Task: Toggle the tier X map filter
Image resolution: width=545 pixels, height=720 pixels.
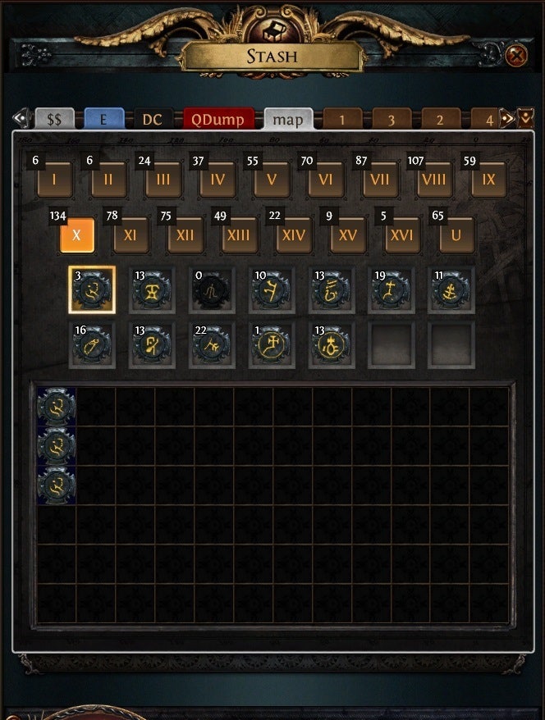Action: (x=76, y=235)
